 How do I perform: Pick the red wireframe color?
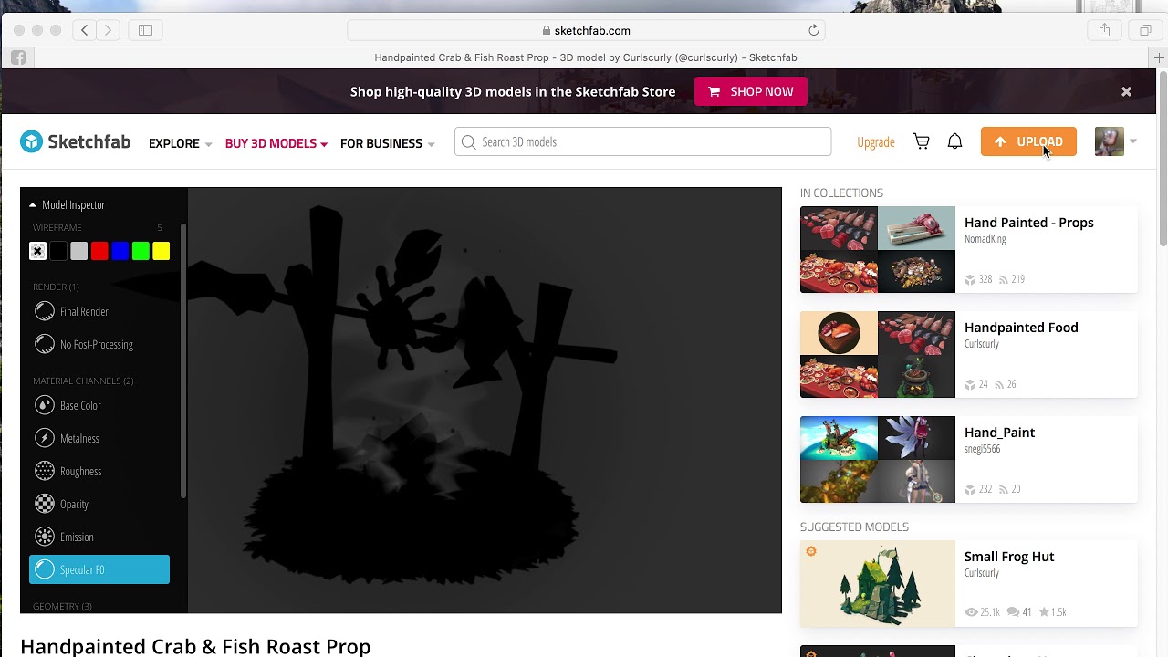(99, 251)
